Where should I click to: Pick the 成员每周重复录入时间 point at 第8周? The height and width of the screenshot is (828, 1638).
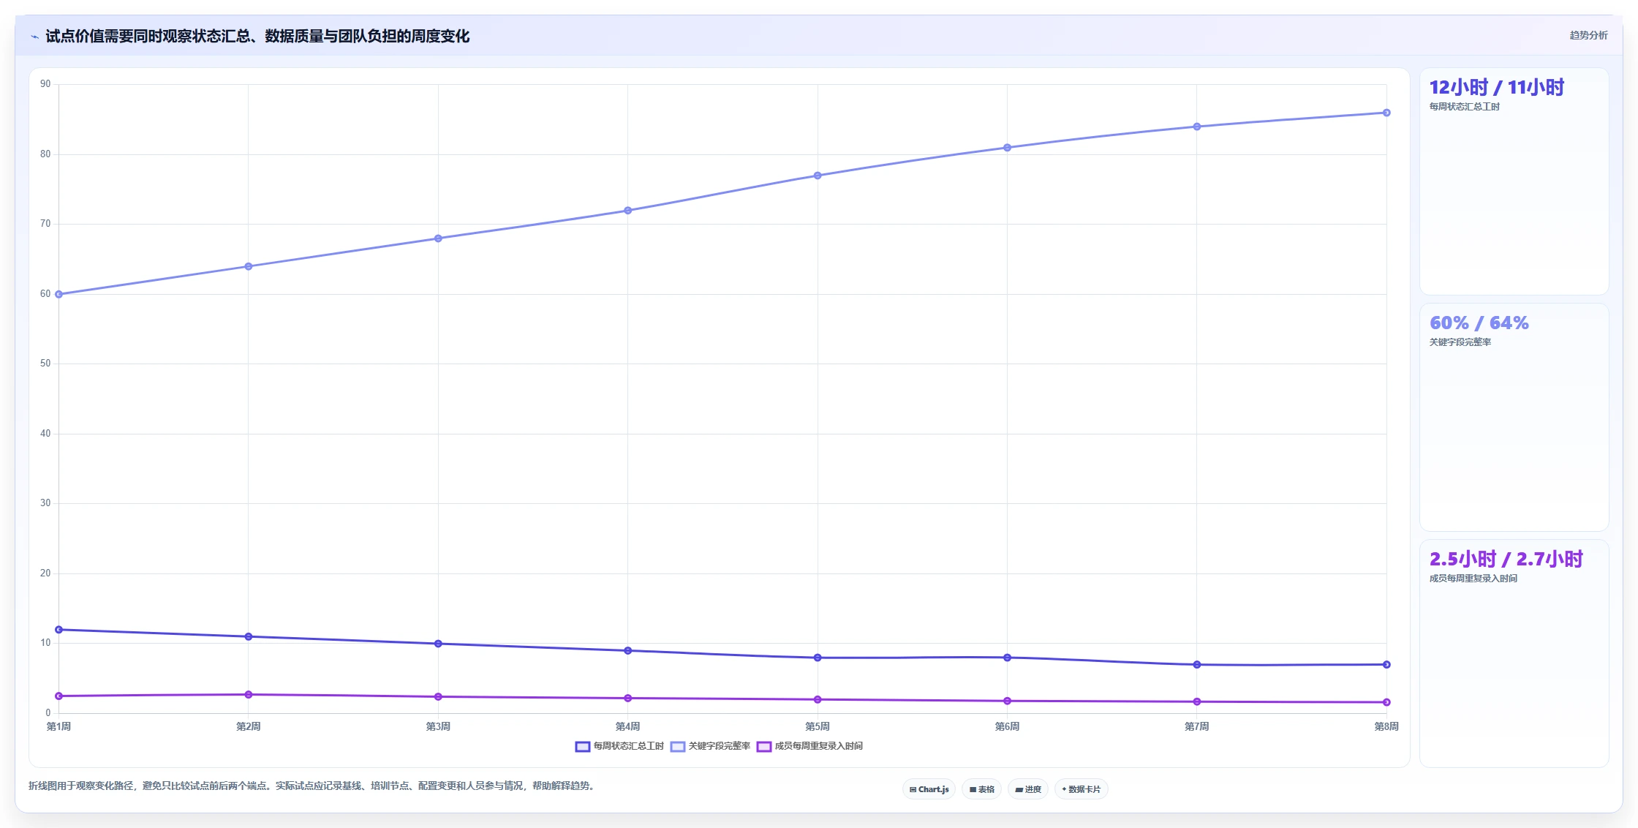1386,702
